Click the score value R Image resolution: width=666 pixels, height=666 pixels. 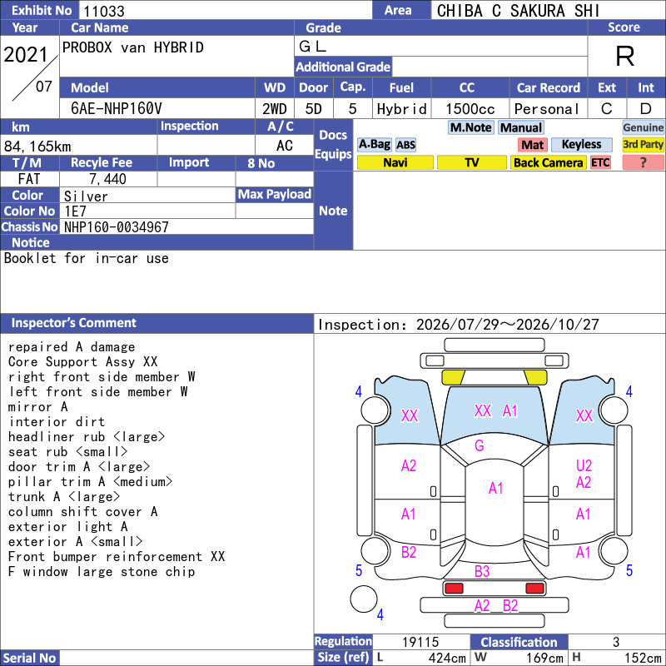[625, 56]
